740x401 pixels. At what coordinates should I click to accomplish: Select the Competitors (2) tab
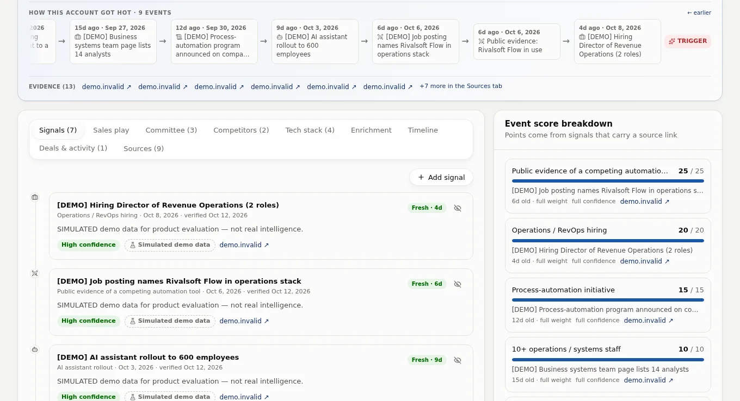pos(241,130)
